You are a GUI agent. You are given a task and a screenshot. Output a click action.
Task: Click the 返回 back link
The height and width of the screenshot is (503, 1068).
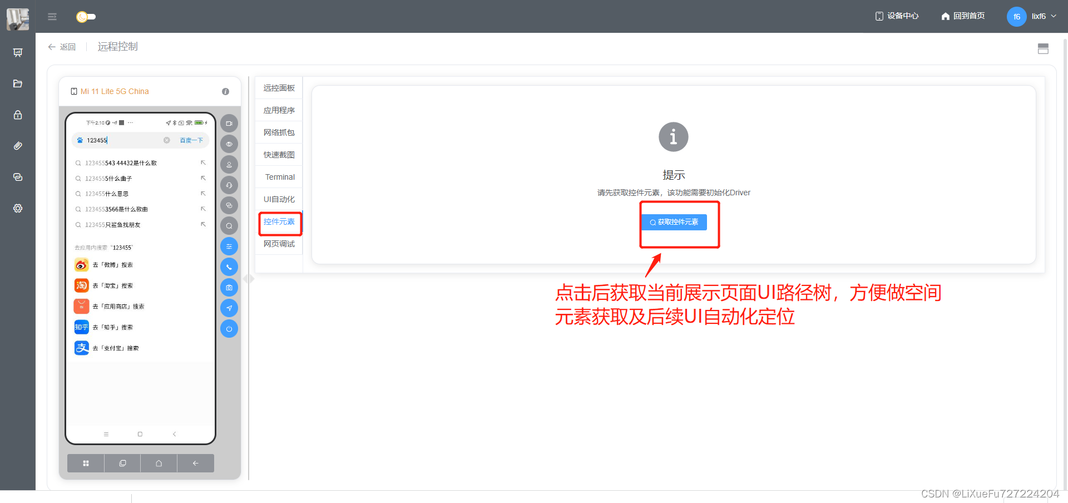(x=62, y=47)
